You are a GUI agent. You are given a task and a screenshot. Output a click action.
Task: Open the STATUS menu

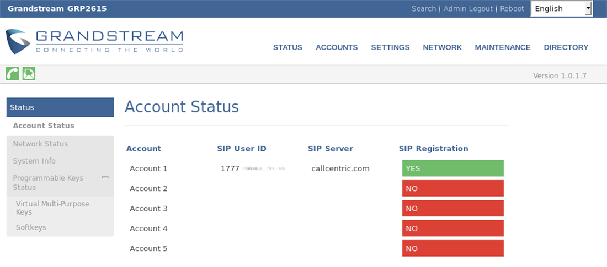287,47
